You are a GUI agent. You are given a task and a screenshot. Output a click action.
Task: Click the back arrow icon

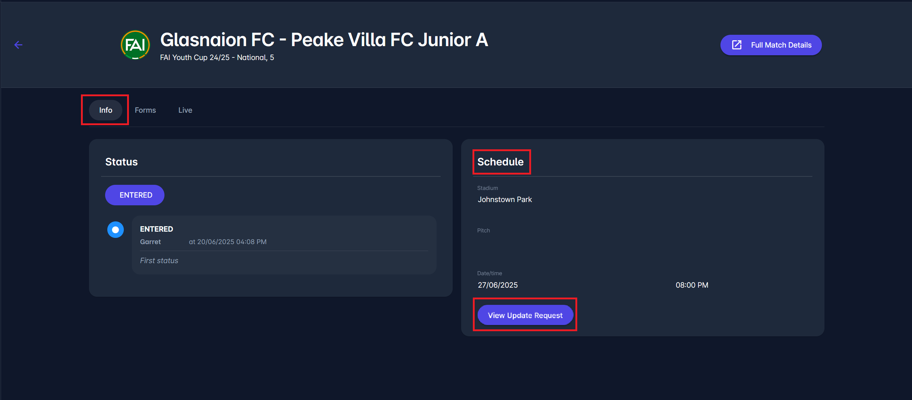(x=18, y=45)
